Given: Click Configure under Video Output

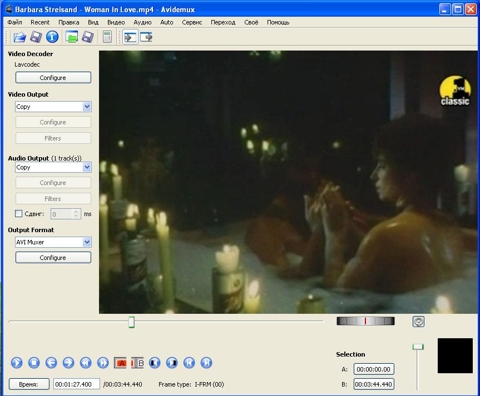Looking at the screenshot, I should pos(53,122).
